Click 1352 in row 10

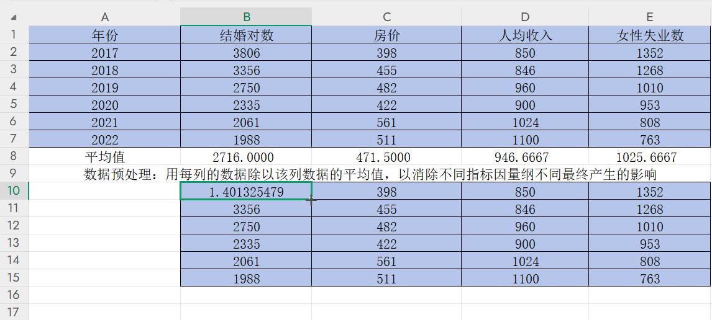click(x=650, y=191)
